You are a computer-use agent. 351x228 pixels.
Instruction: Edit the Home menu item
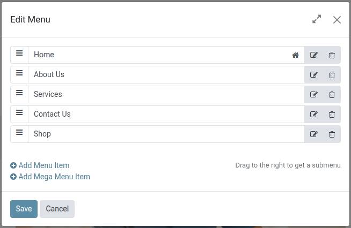tap(314, 55)
